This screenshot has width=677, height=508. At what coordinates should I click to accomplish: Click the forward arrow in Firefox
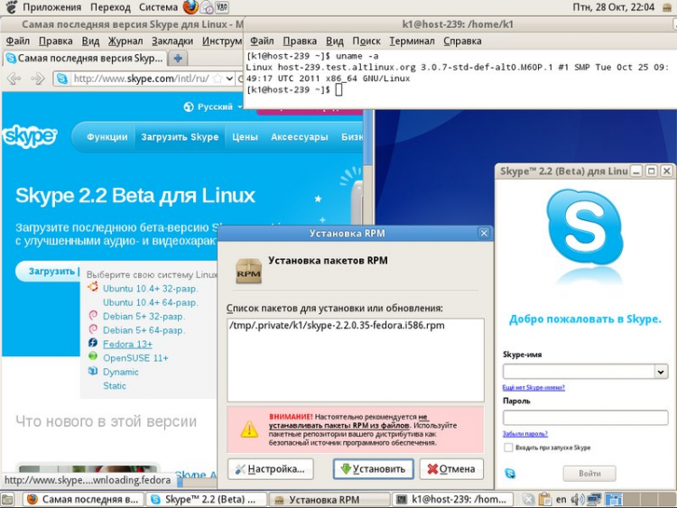tap(38, 79)
